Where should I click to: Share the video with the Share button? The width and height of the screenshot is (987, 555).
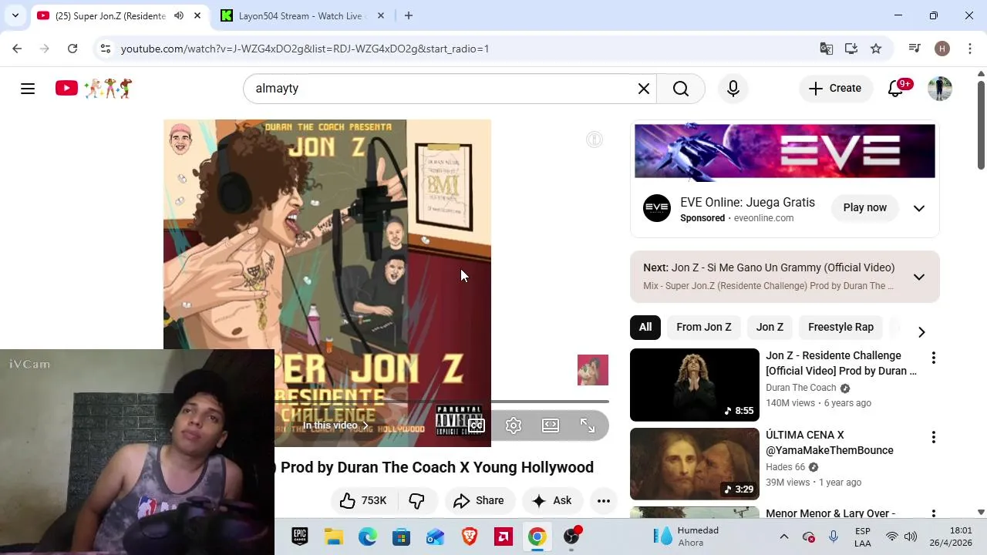[x=479, y=501]
